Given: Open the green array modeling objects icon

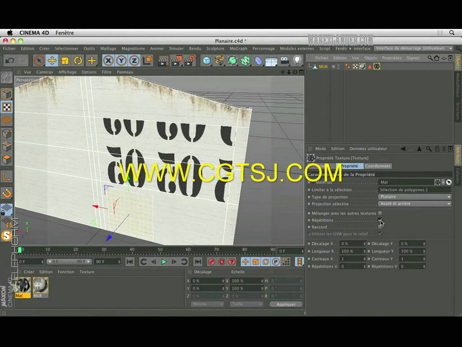Looking at the screenshot, I should pos(245,61).
